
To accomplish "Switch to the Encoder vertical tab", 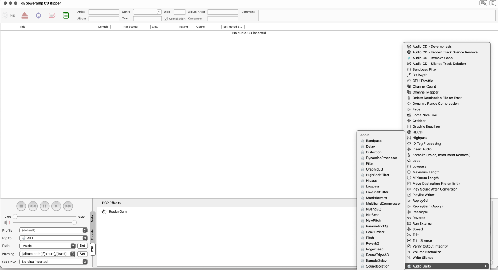I will pos(92,234).
